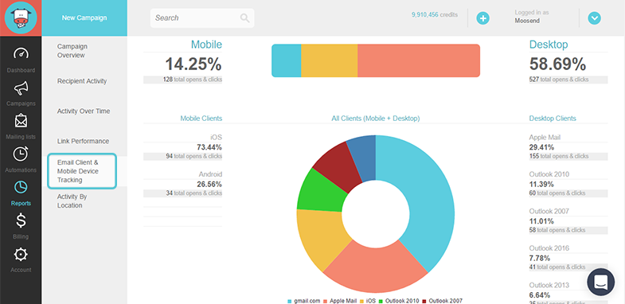Click the Moosend cow logo
The image size is (625, 304).
click(x=21, y=18)
